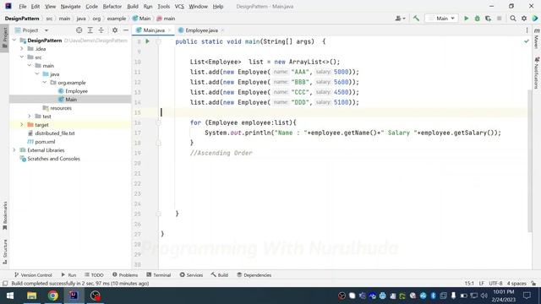Click the editor vertical scrollbar

click(x=530, y=160)
